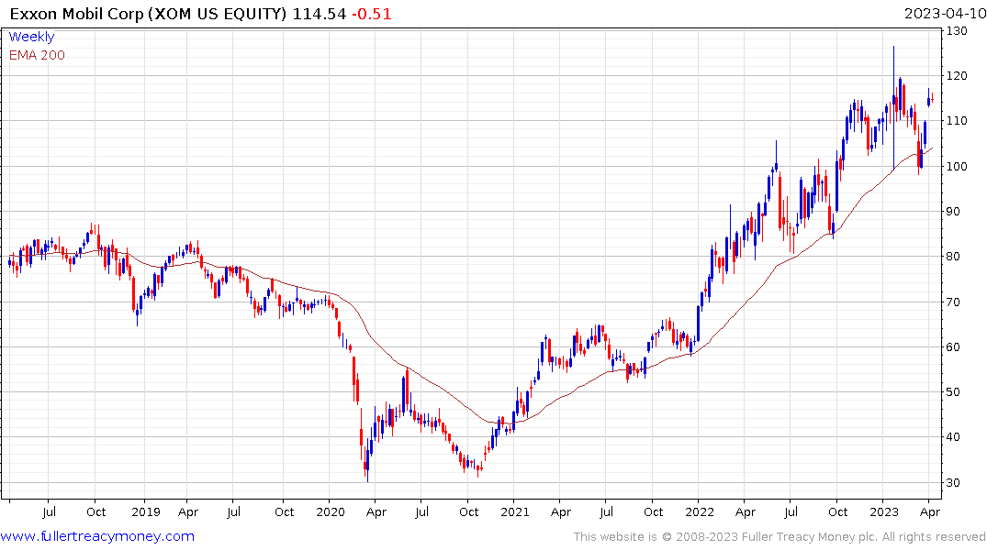Click the 'EMA 200' legend label
Image resolution: width=987 pixels, height=550 pixels.
coord(37,55)
